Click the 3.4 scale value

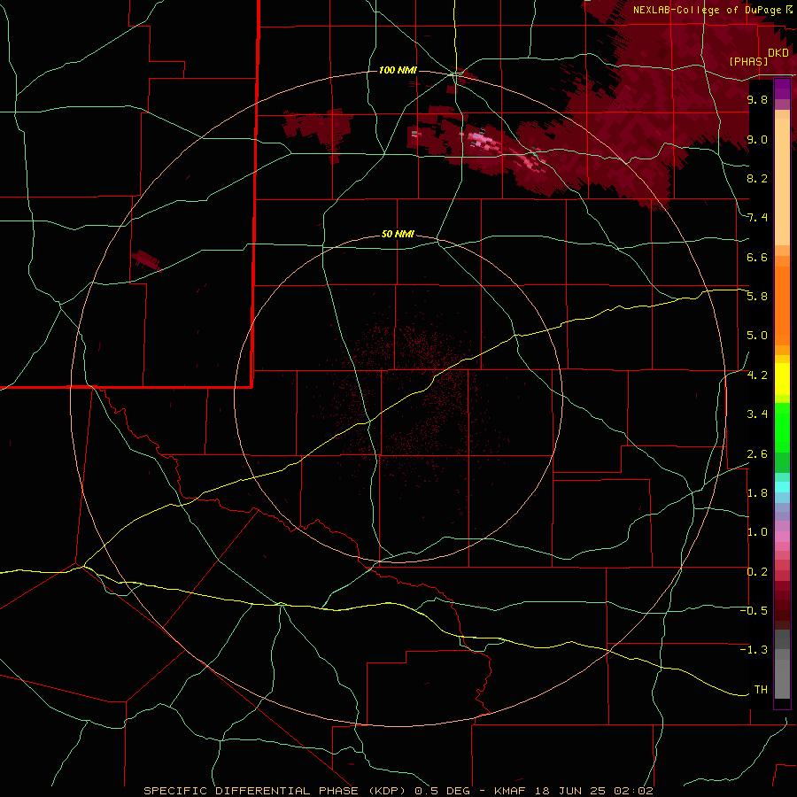click(757, 414)
